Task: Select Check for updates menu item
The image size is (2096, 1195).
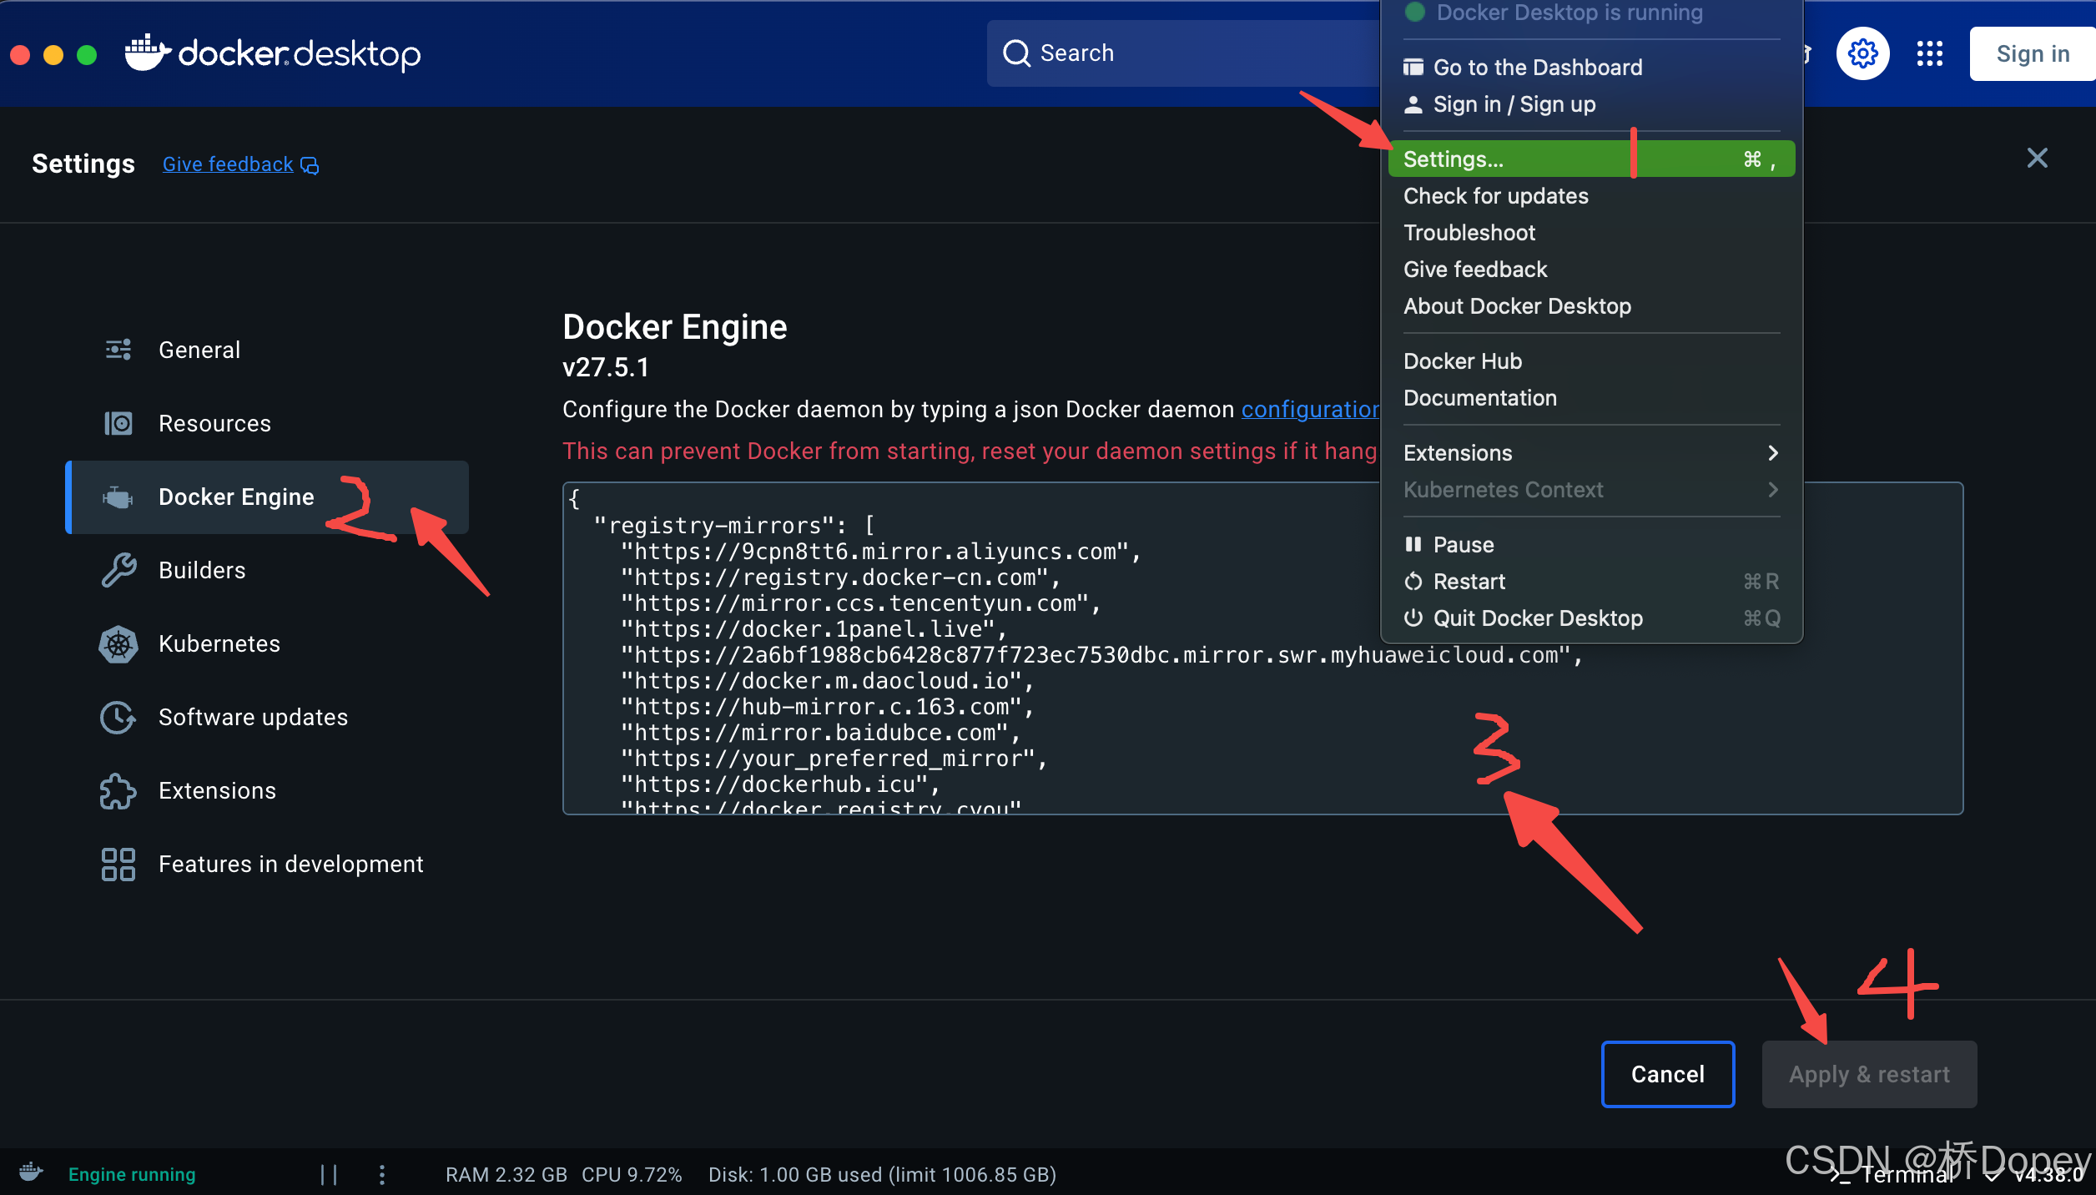Action: pyautogui.click(x=1495, y=195)
